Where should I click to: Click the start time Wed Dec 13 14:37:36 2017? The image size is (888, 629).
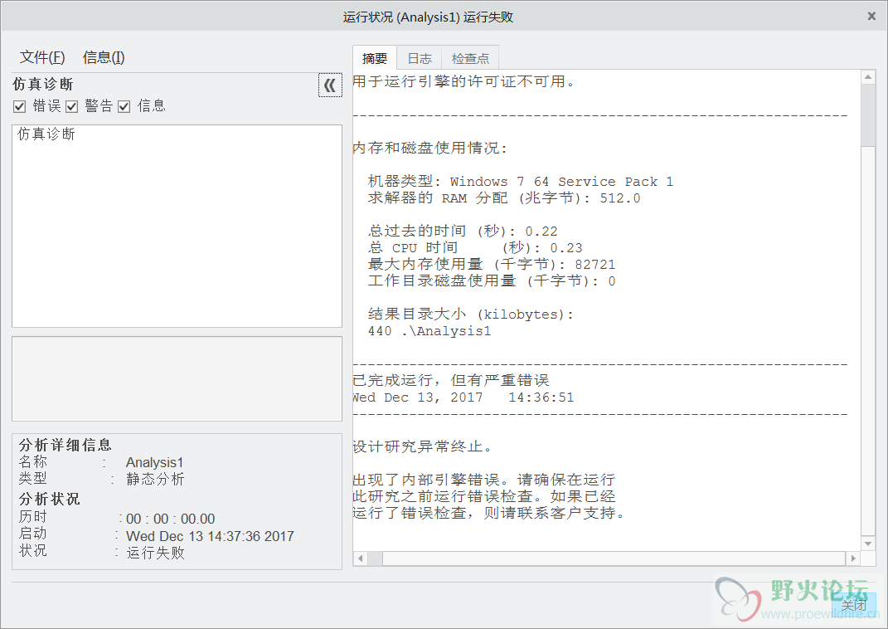210,536
